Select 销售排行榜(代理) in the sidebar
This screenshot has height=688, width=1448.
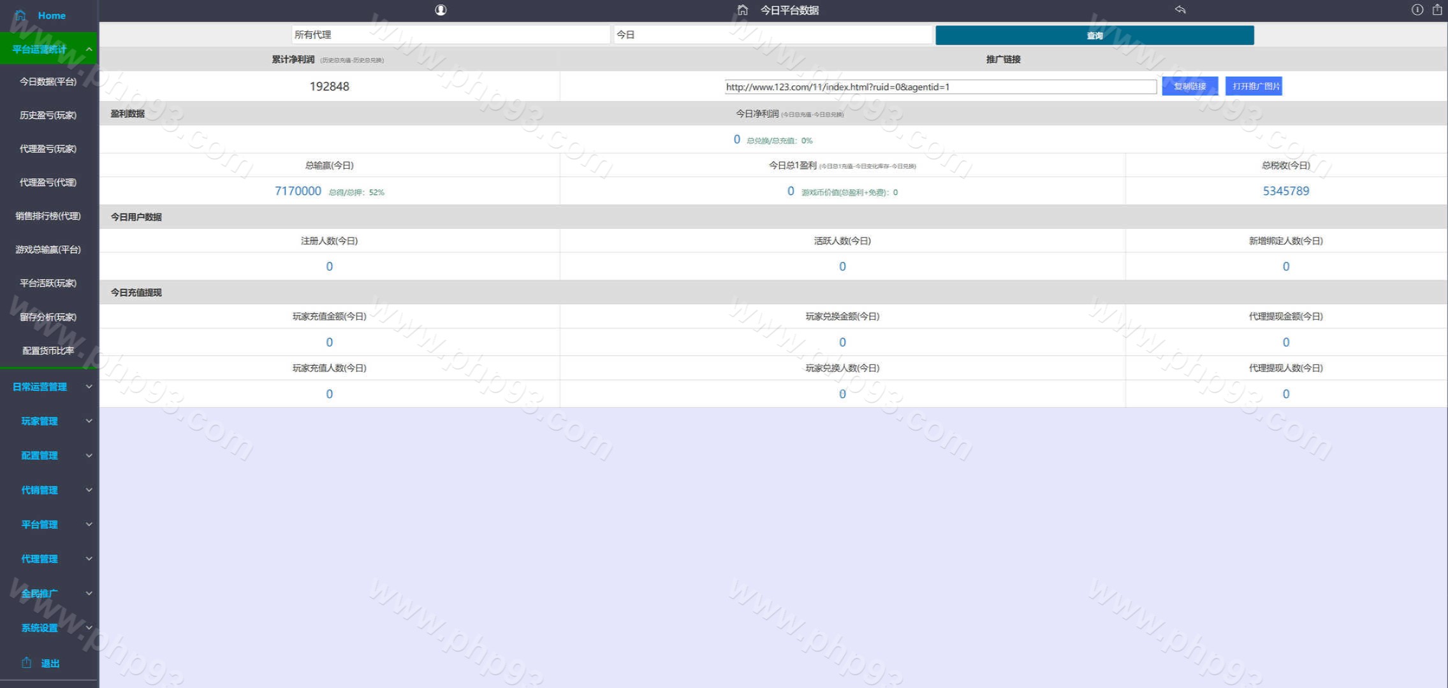click(48, 216)
